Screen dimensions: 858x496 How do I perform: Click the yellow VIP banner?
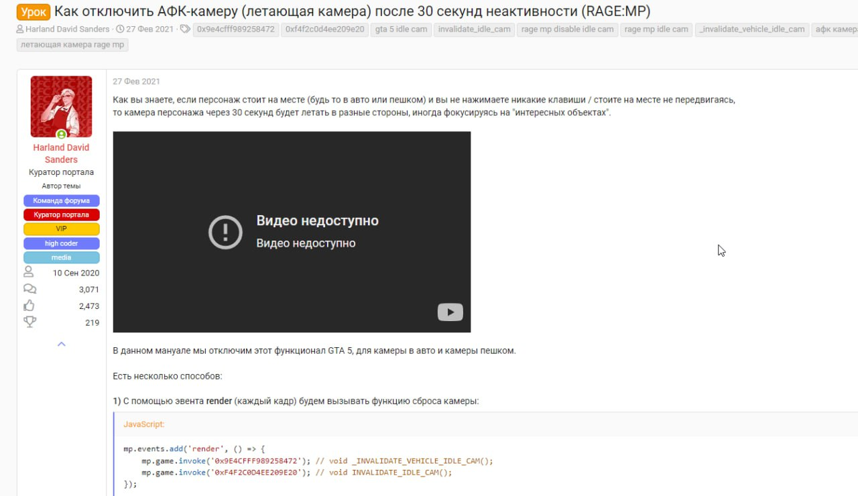62,229
